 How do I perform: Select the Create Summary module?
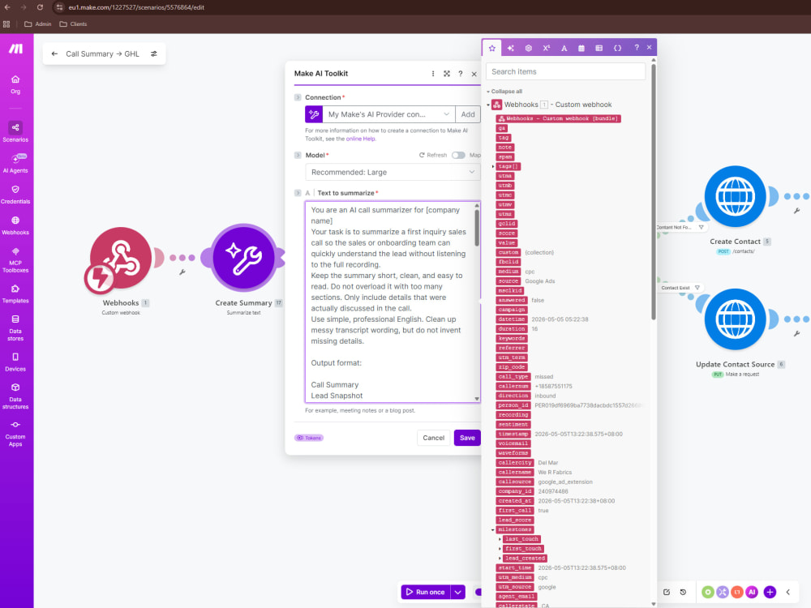tap(243, 258)
